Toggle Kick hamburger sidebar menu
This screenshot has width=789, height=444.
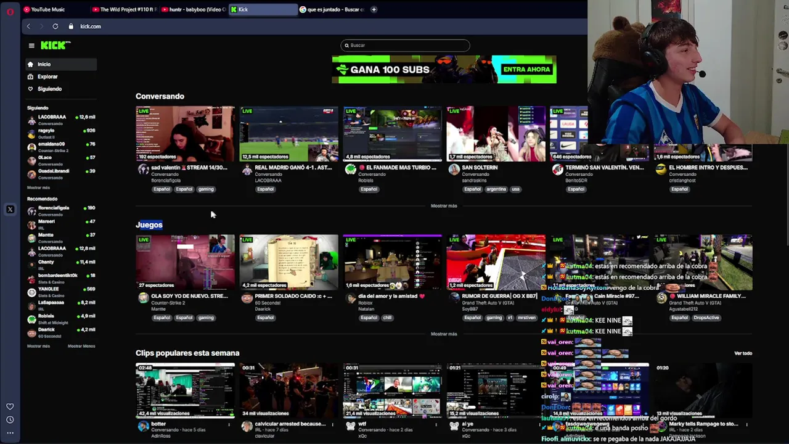[31, 45]
